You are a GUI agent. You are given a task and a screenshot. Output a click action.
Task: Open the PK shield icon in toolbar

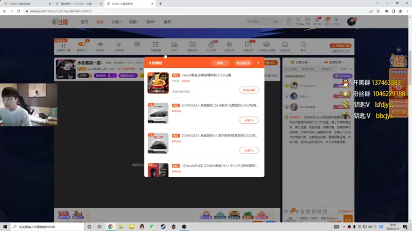point(229,44)
